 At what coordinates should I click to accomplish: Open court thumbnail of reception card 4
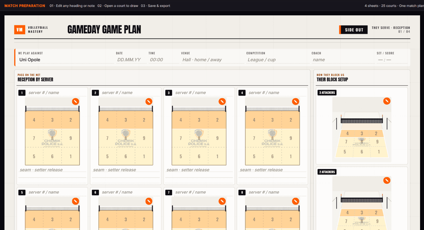click(273, 131)
